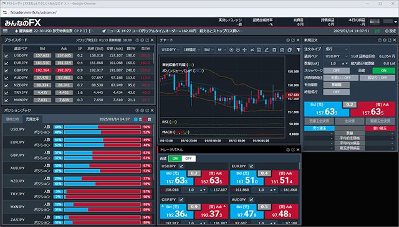
Task: Zoom out on the chart
Action: [x=238, y=50]
